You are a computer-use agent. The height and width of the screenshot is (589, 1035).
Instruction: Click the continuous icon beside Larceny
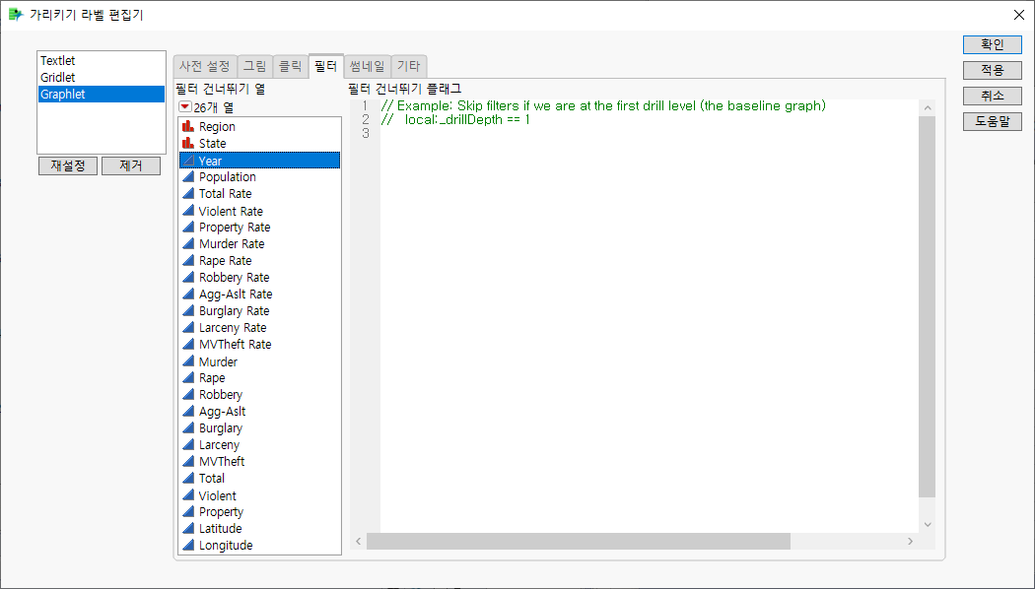tap(188, 444)
